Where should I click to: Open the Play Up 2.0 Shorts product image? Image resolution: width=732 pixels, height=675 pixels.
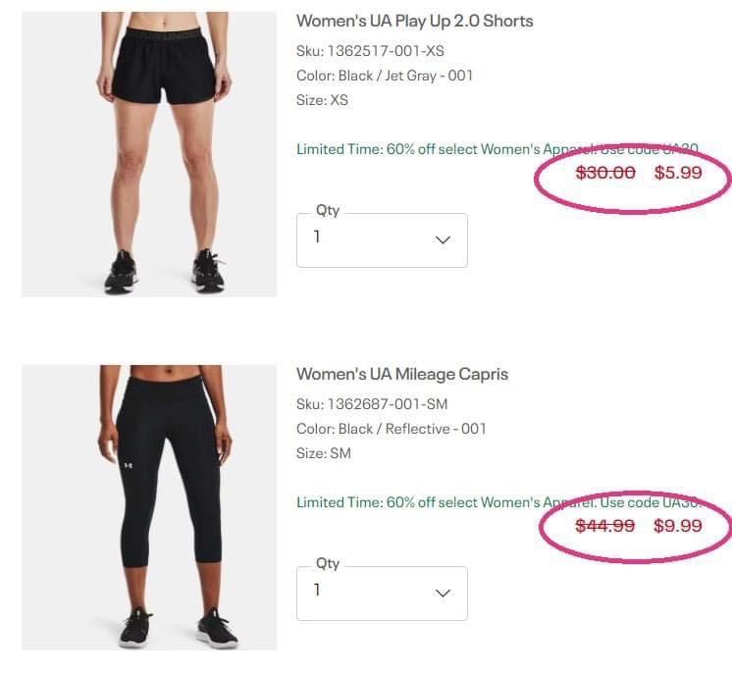click(x=149, y=154)
